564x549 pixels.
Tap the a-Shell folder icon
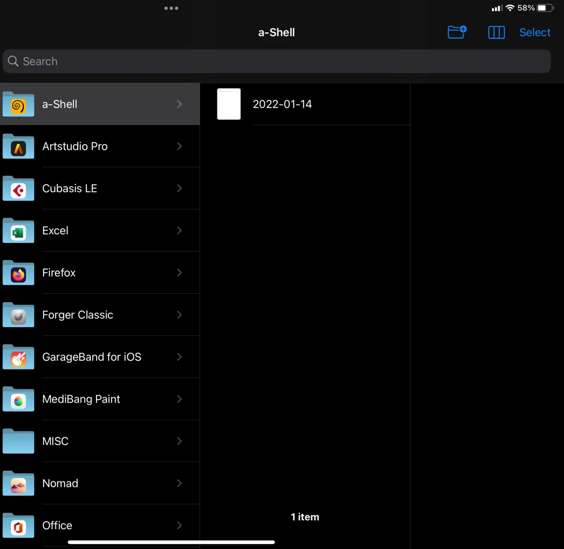click(x=19, y=104)
